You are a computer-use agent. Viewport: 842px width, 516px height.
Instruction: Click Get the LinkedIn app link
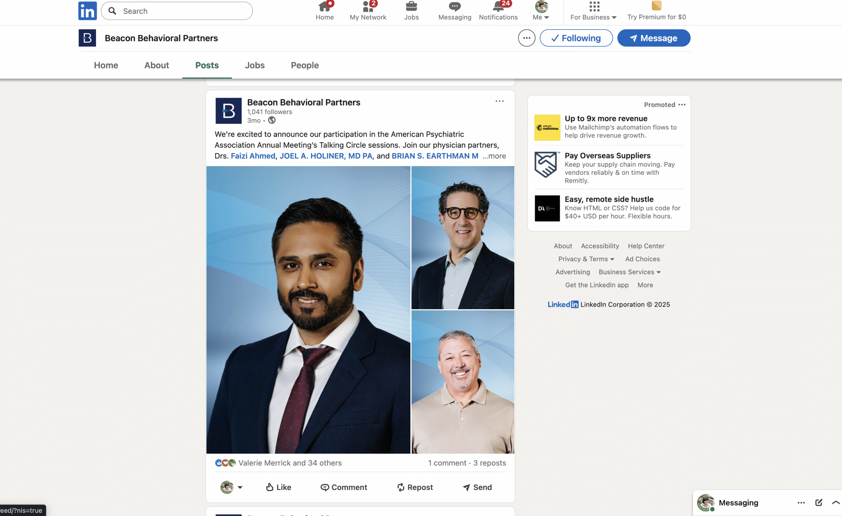click(597, 285)
